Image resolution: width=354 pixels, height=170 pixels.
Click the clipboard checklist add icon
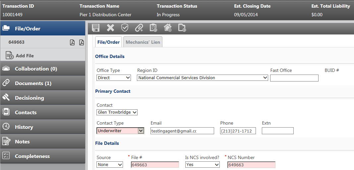pyautogui.click(x=153, y=28)
